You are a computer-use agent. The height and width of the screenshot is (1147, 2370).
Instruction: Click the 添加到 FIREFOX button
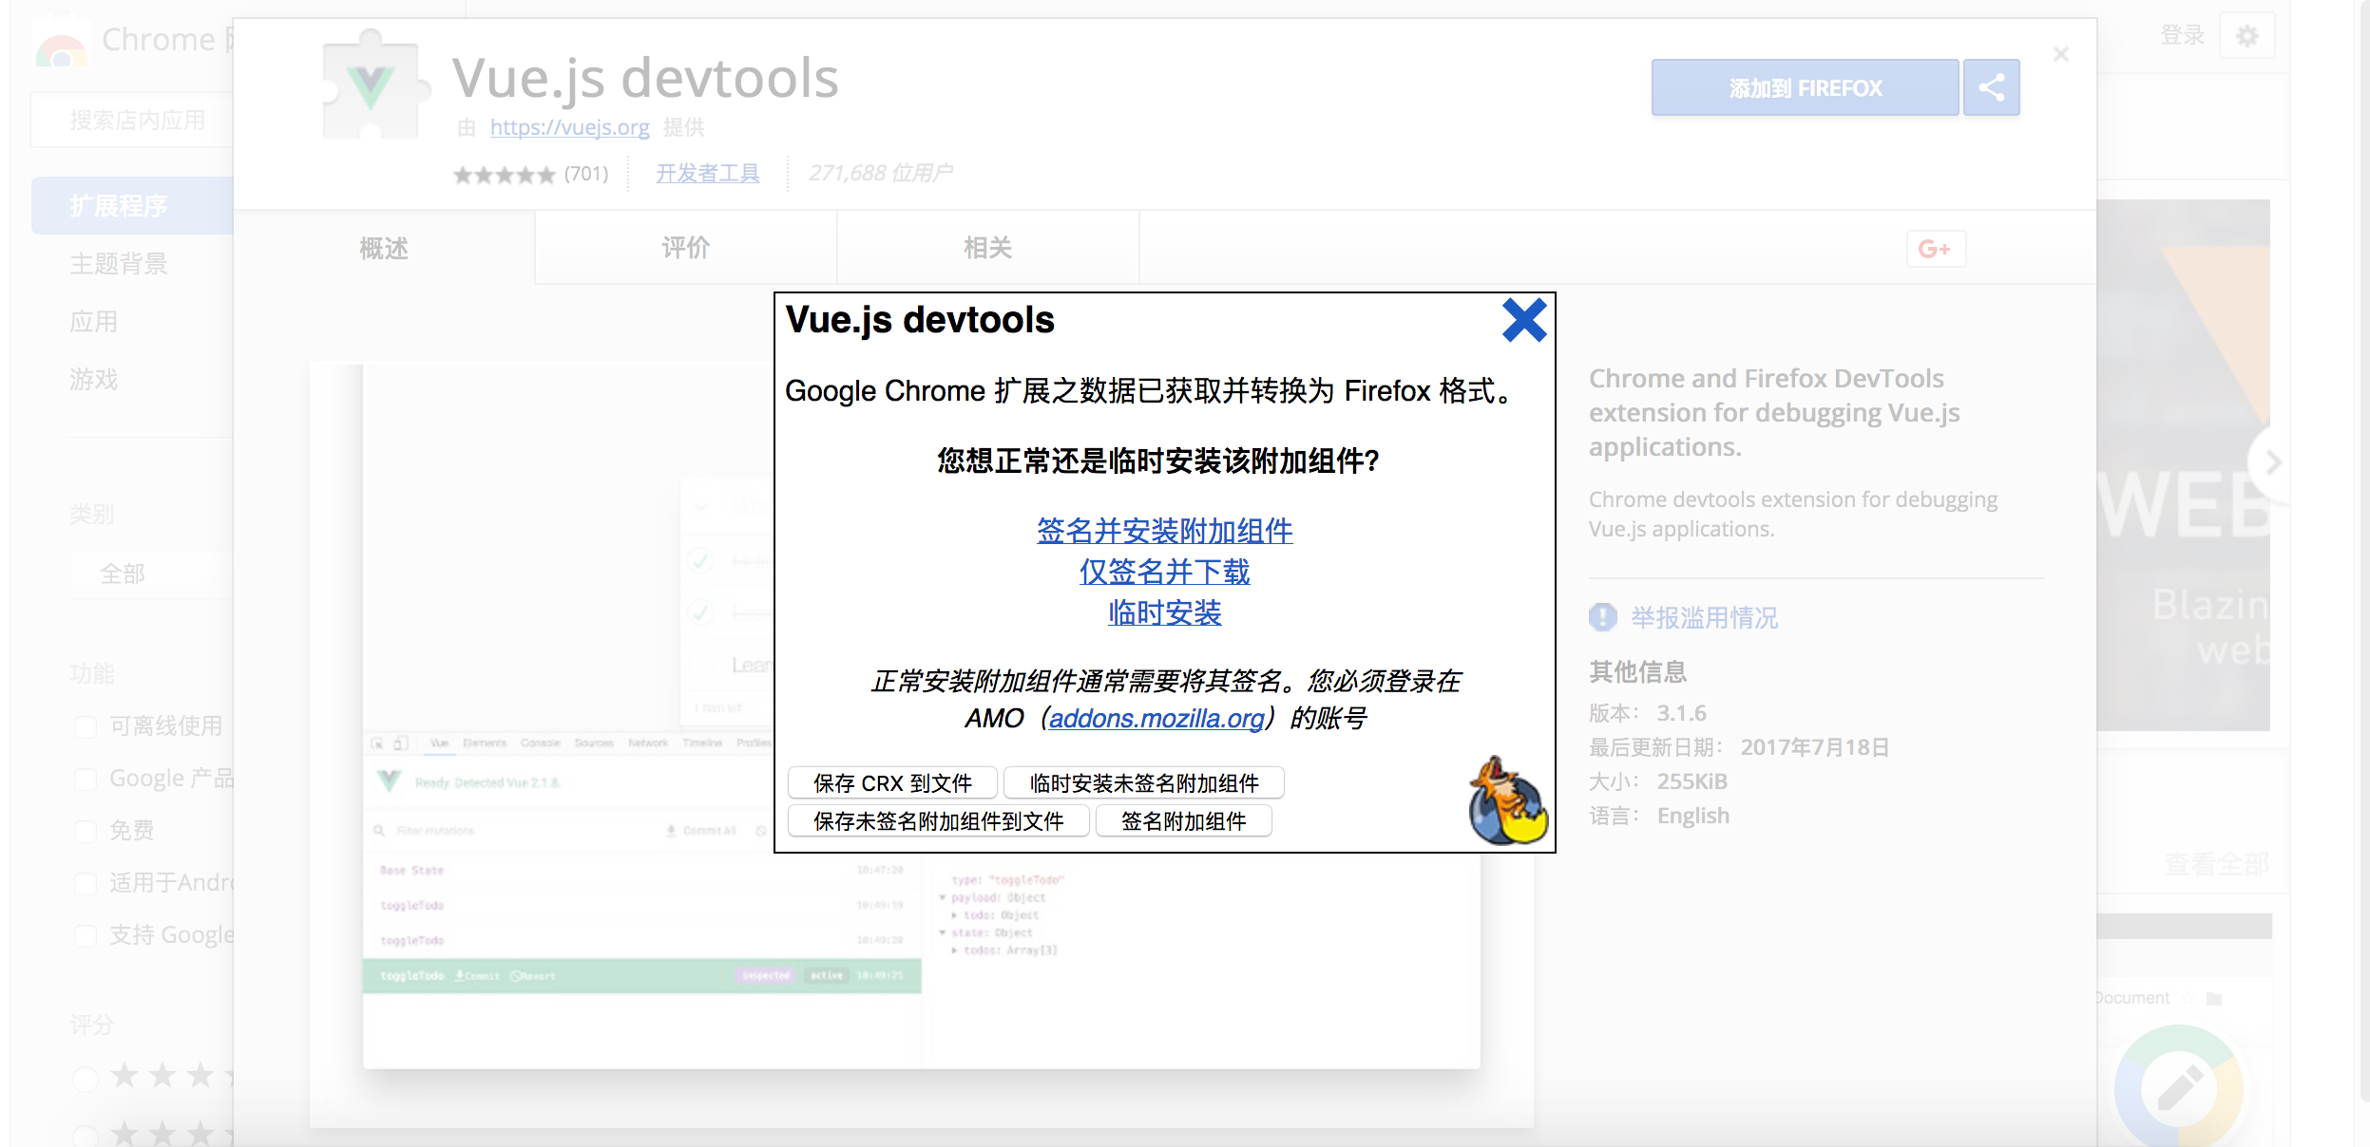click(1805, 88)
